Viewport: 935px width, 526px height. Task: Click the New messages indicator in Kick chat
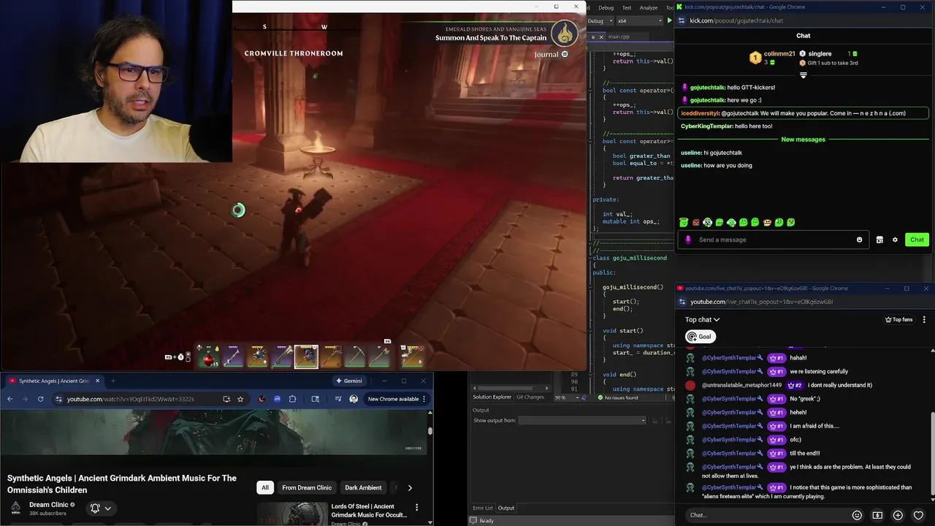(x=803, y=140)
